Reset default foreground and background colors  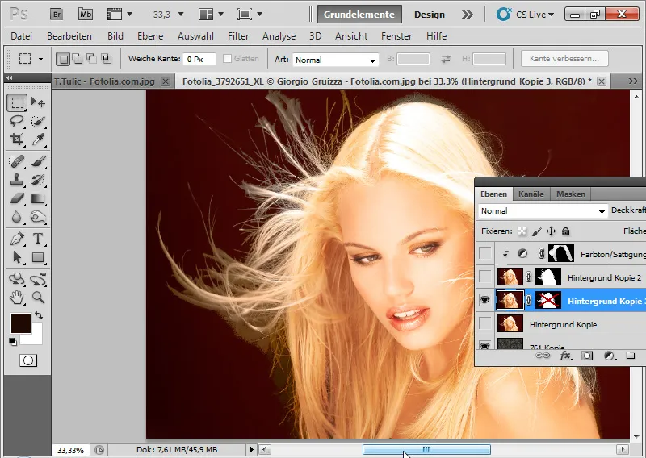click(x=12, y=342)
